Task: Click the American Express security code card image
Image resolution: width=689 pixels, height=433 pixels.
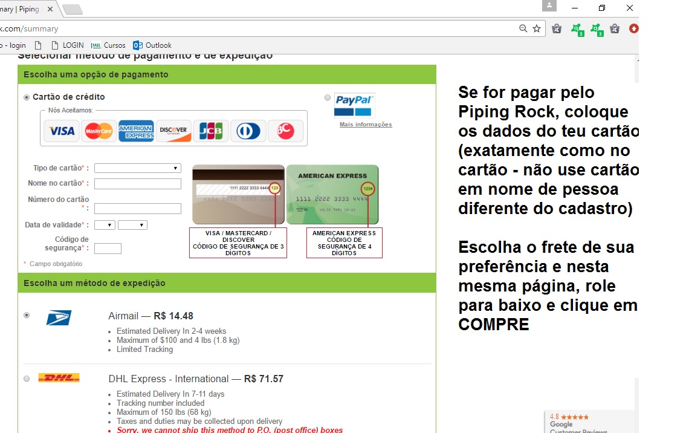Action: [332, 194]
